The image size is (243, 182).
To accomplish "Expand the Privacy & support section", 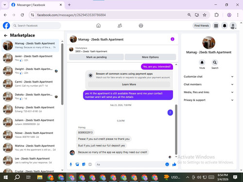I will (x=208, y=100).
